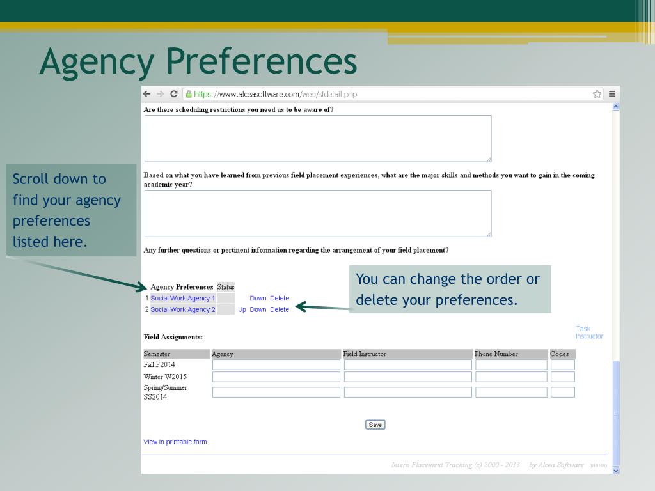Click the Fall F2014 Codes field

tap(563, 365)
